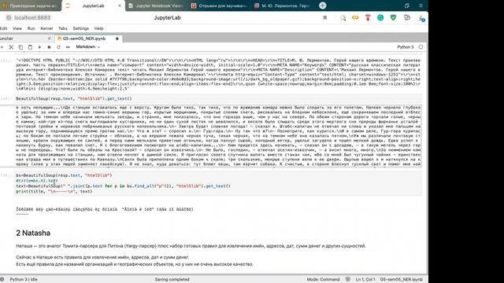
Task: Click 05-sem05_NER.ipynb in status bar
Action: (x=401, y=280)
